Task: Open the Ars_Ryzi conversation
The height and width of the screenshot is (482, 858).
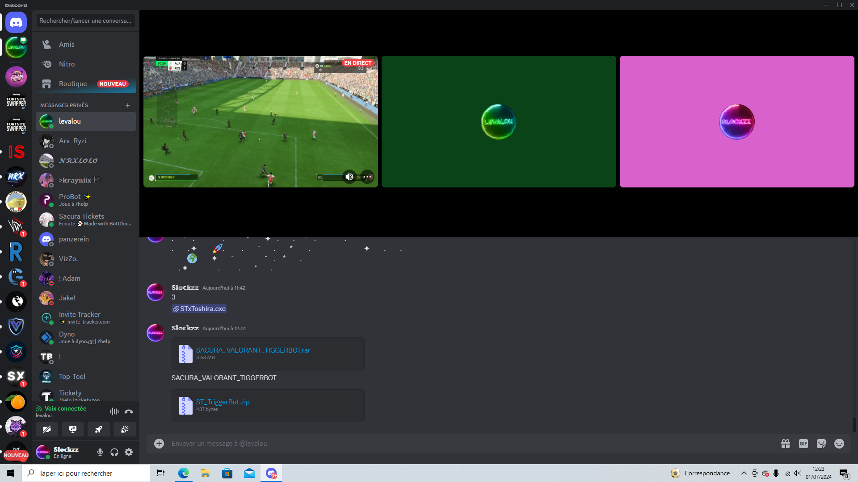Action: point(86,141)
